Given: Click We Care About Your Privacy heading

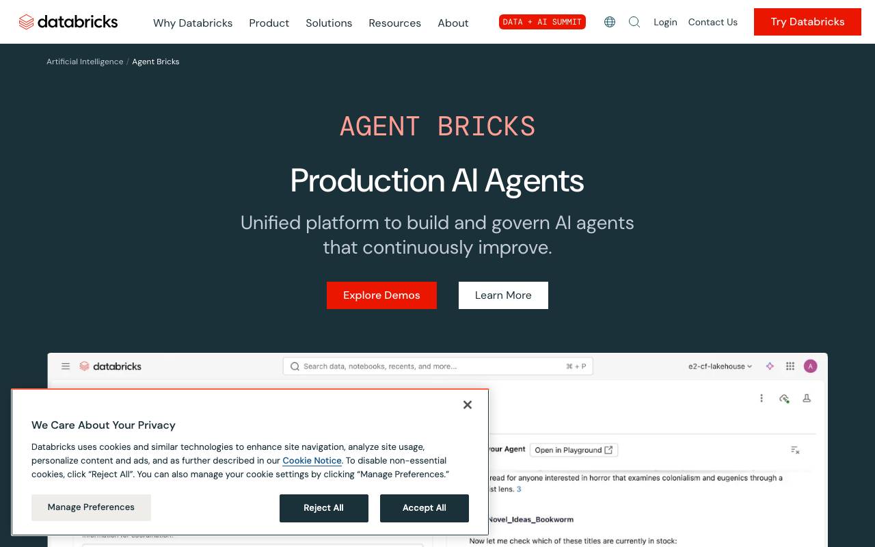Looking at the screenshot, I should (x=103, y=425).
